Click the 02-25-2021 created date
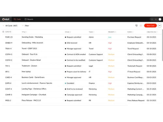The image size is (163, 122). [151, 89]
